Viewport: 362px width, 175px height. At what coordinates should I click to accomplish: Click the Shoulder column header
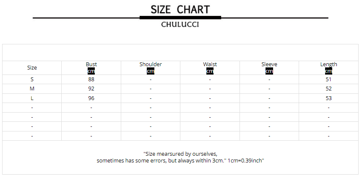click(x=151, y=64)
